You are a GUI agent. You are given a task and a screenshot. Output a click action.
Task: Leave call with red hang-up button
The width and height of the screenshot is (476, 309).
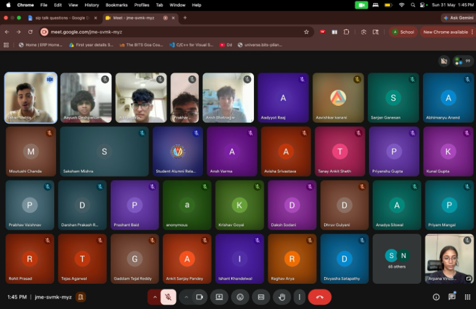pos(320,297)
